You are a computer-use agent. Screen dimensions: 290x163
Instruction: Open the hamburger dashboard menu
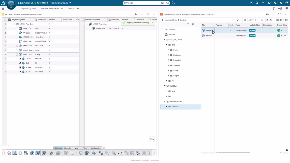(x=3, y=8)
